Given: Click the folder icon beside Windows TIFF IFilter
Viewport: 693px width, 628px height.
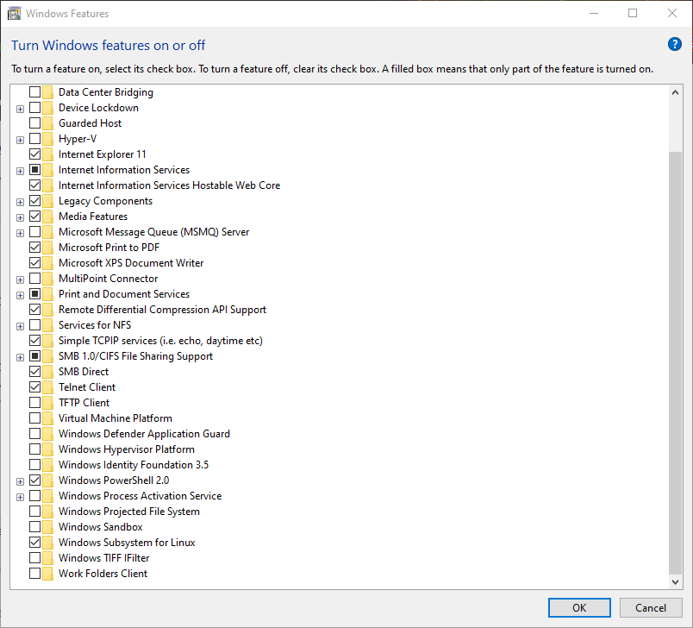Looking at the screenshot, I should click(x=47, y=558).
